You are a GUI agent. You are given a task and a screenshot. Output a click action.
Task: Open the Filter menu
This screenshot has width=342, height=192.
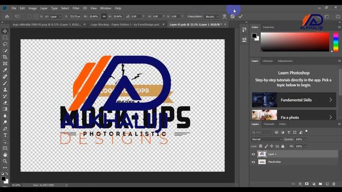76,9
